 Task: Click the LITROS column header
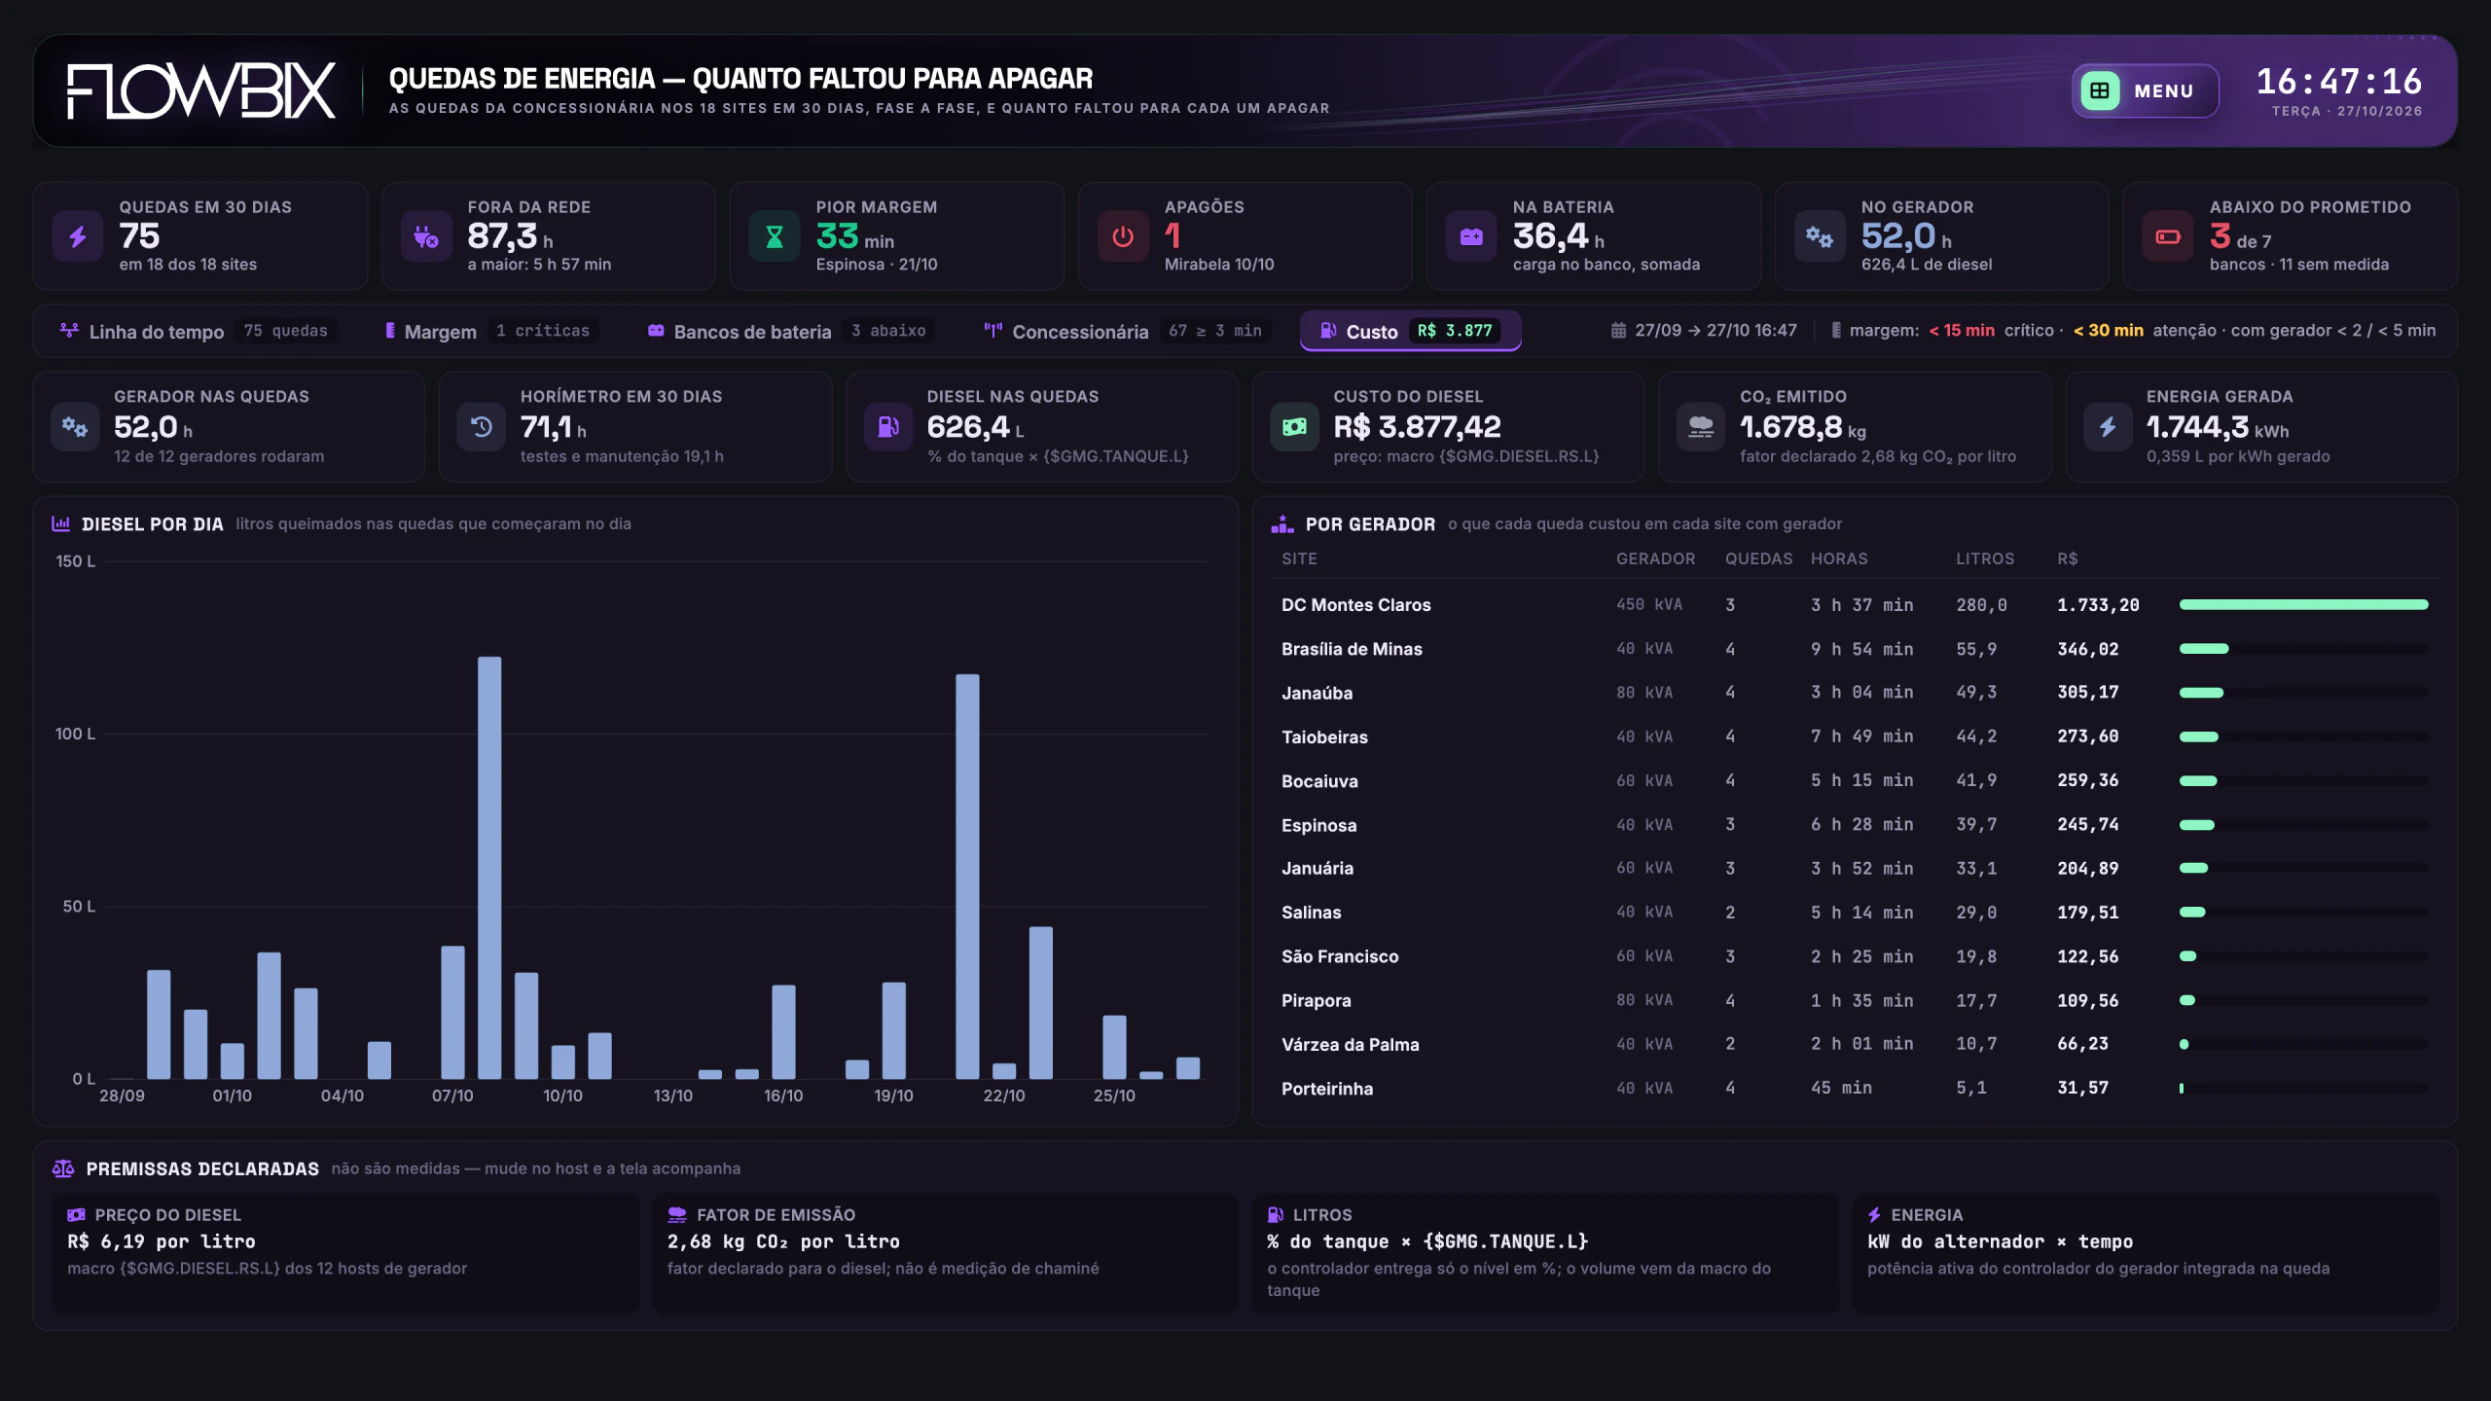pos(1985,558)
